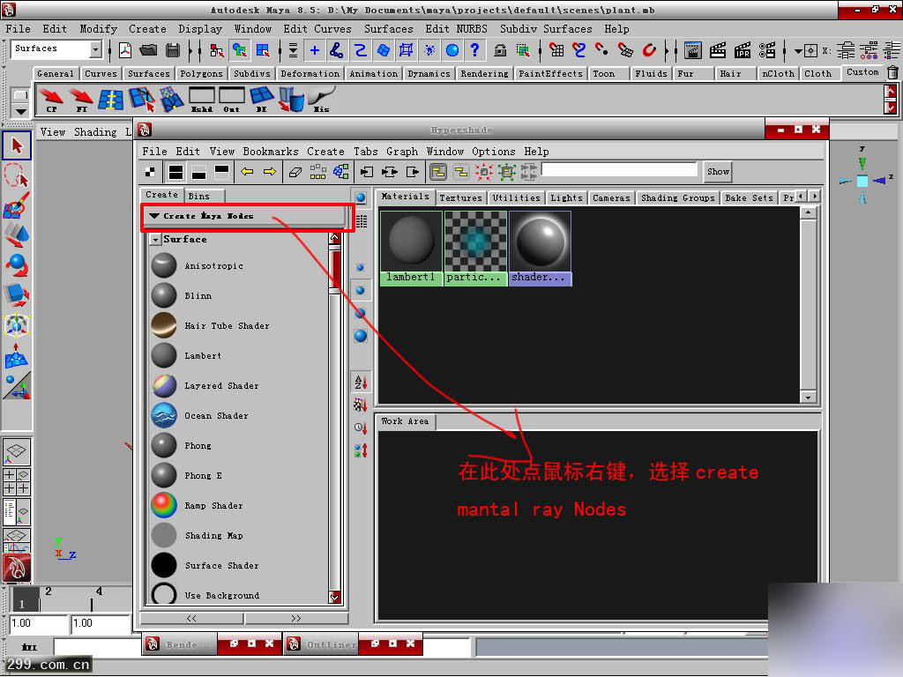Toggle lock current selection padlock icon
This screenshot has height=677, width=903.
501,50
